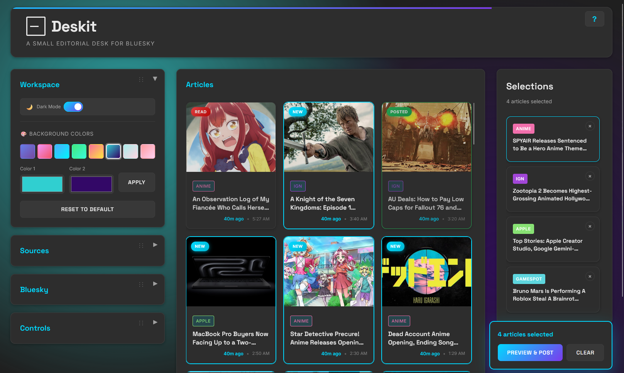Click the ANIME tag on Dead Account card
The width and height of the screenshot is (624, 373).
coord(399,321)
